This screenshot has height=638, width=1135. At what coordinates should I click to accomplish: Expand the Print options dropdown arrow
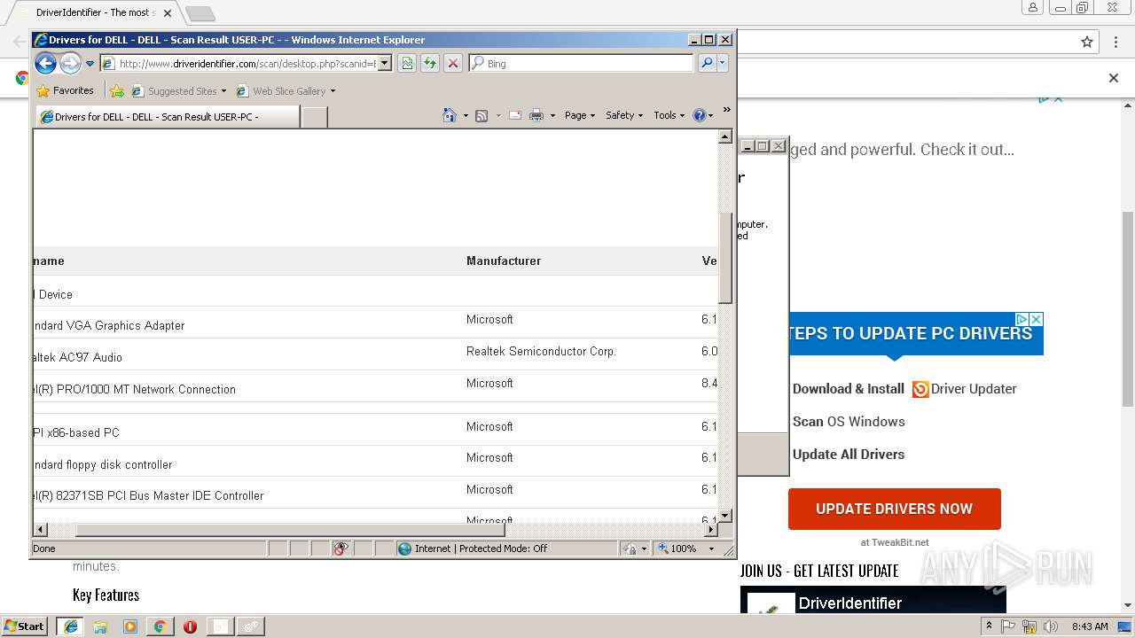coord(552,115)
